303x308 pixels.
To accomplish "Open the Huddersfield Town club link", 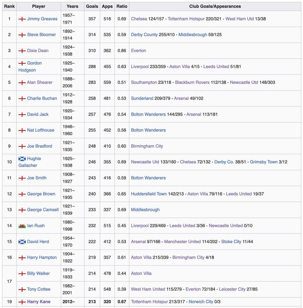I will tap(149, 194).
